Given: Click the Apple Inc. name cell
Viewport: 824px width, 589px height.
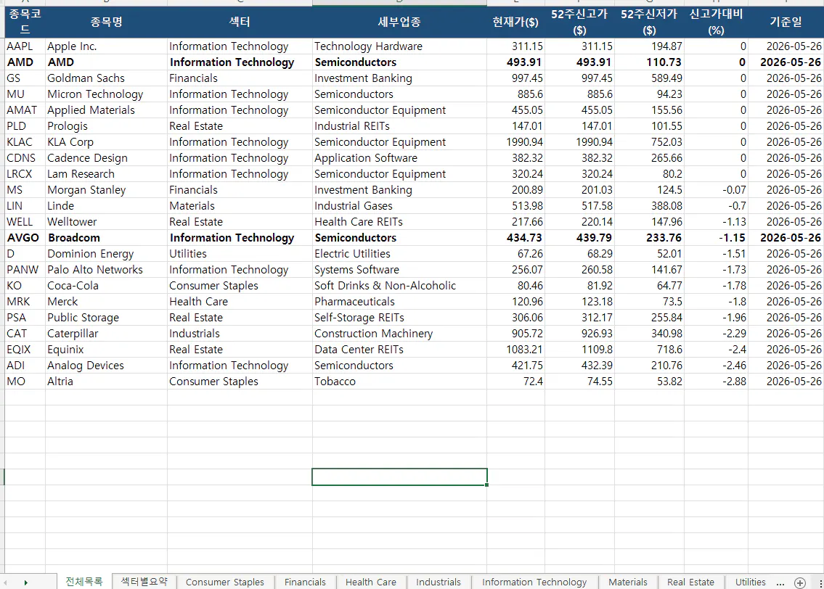Looking at the screenshot, I should (x=106, y=46).
